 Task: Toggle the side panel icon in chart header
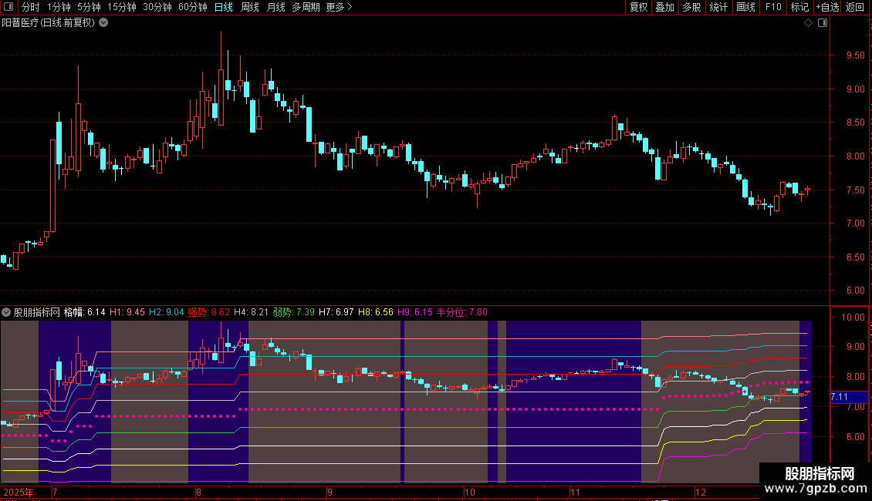[823, 23]
